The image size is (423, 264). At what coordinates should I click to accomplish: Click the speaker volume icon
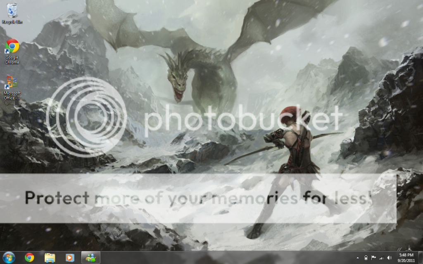(x=389, y=258)
